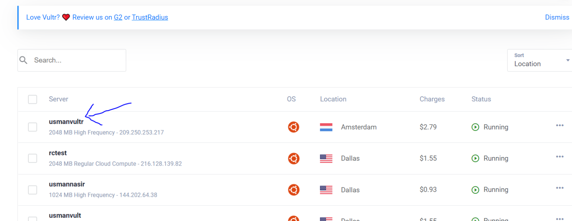Click the green Running status icon for usmanvultr
The image size is (572, 221).
click(x=476, y=127)
